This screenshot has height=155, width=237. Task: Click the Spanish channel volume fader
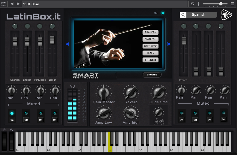pyautogui.click(x=15, y=41)
